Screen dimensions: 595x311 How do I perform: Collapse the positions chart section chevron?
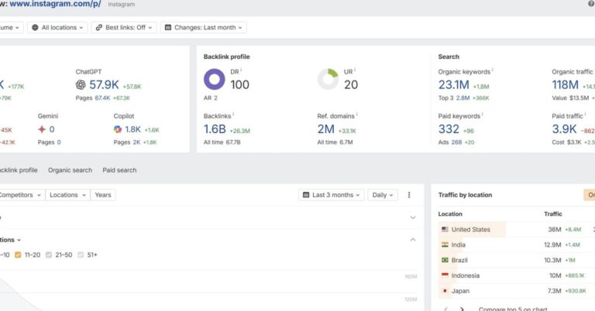pyautogui.click(x=413, y=240)
